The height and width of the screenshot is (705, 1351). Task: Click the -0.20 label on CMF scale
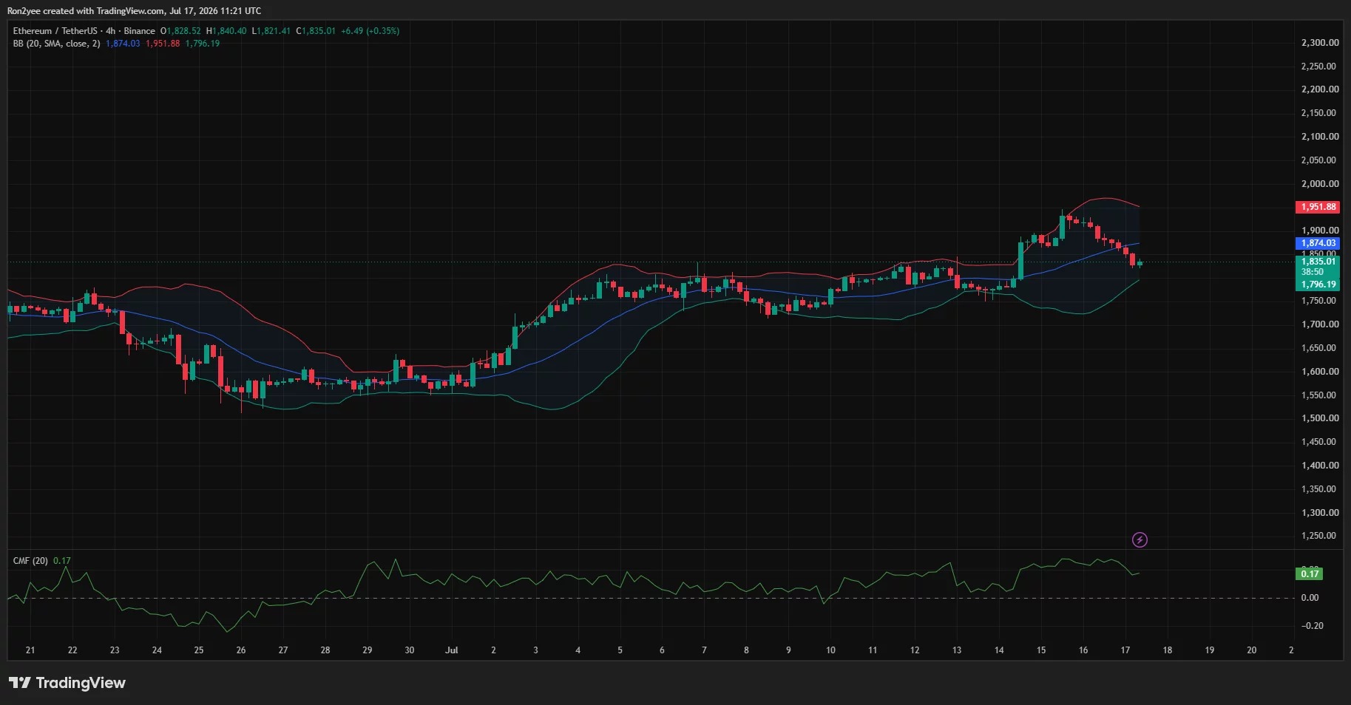click(x=1312, y=626)
